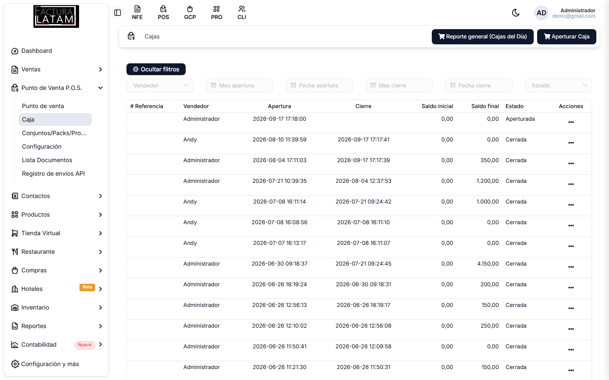Open actions menu for 200,00 saldo row

(571, 288)
